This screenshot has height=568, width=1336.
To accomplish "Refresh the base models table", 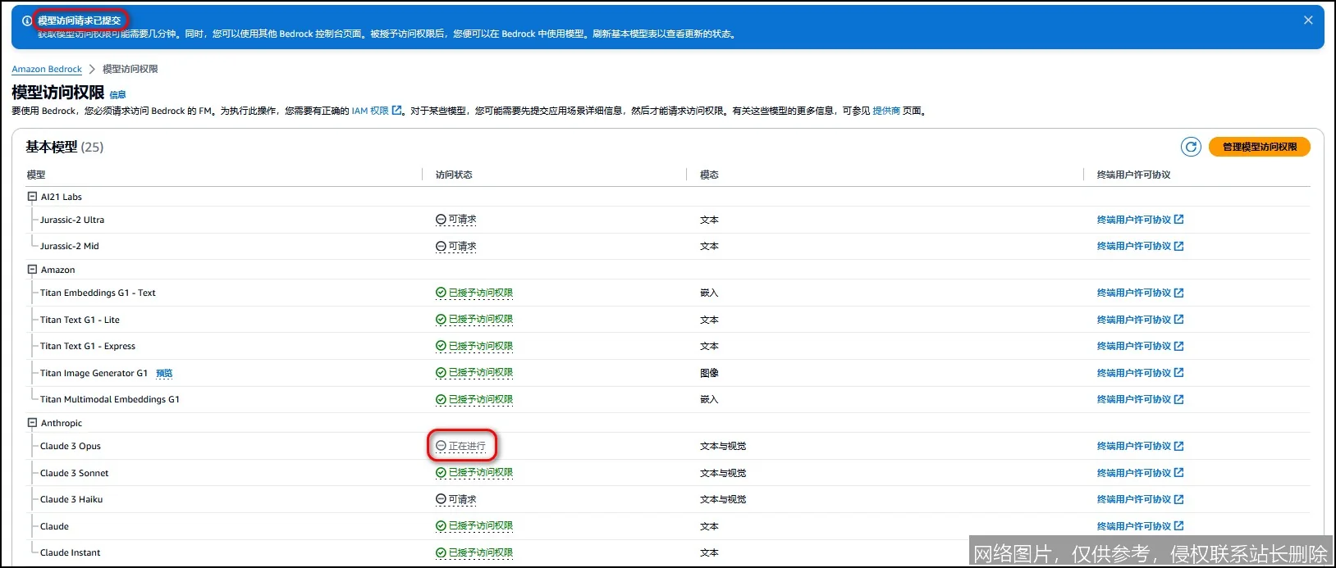I will click(x=1191, y=147).
